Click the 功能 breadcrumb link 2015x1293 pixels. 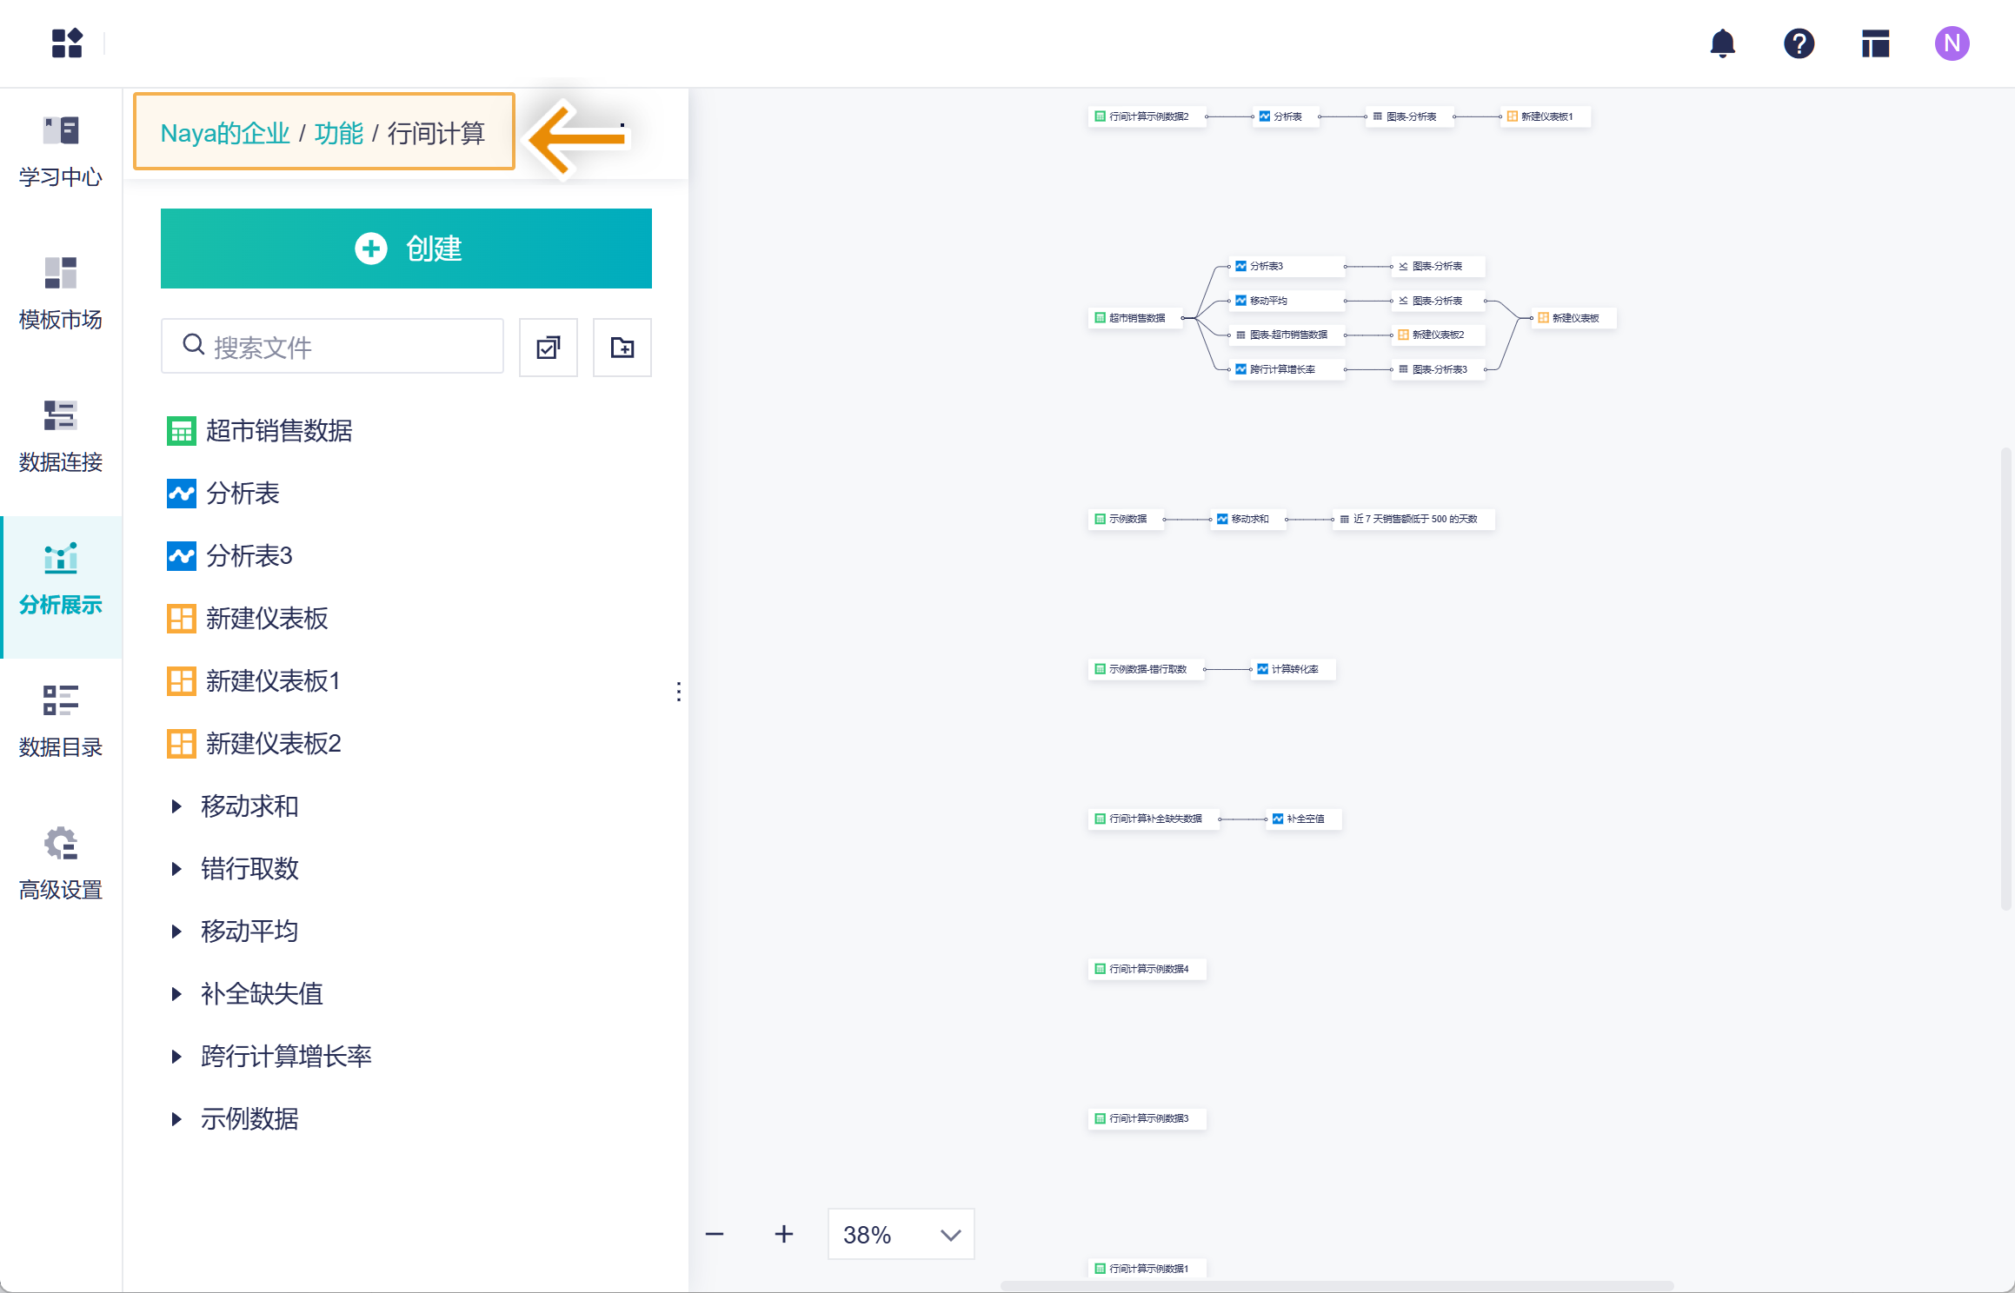click(339, 133)
